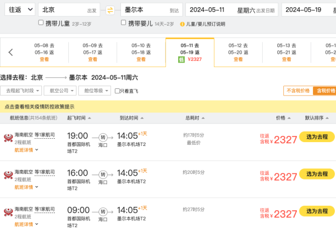The image size is (336, 231).
Task: Click 约17时5分 duration text
Action: pos(194,135)
